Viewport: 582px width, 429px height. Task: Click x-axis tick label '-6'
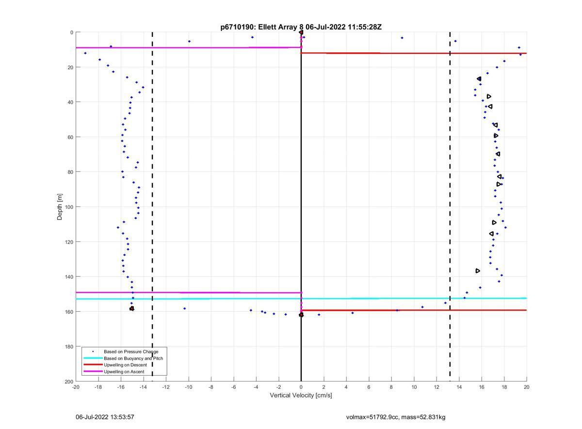click(233, 387)
